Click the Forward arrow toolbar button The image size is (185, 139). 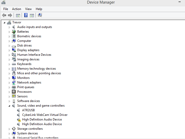(x=10, y=15)
